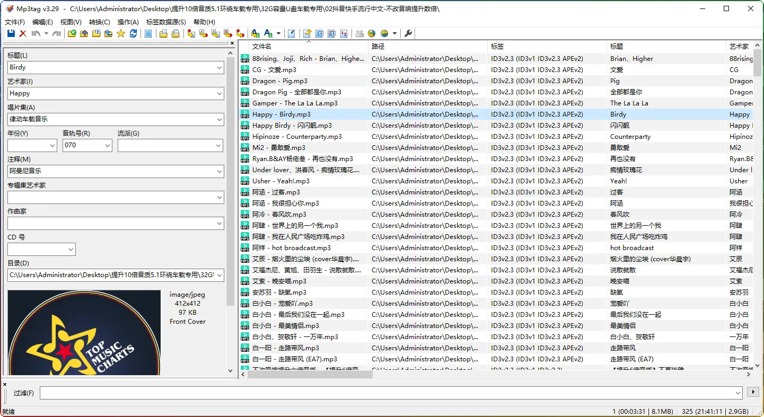Viewport: 764px width, 417px height.
Task: Open the 文件(F) menu
Action: tap(15, 22)
